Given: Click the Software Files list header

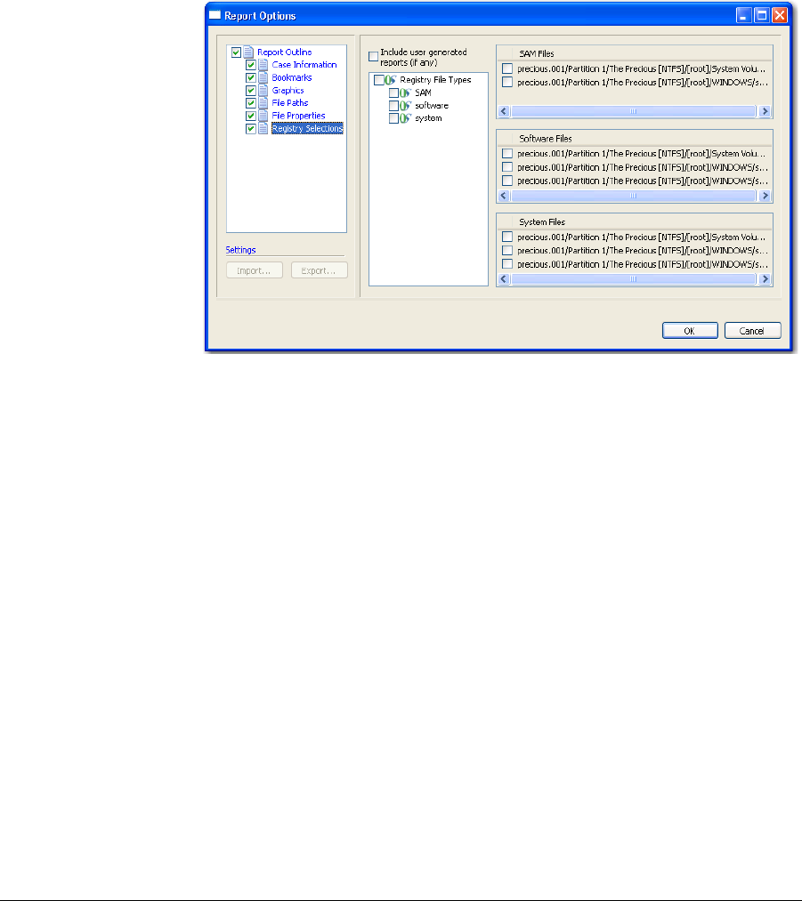Looking at the screenshot, I should pos(635,139).
